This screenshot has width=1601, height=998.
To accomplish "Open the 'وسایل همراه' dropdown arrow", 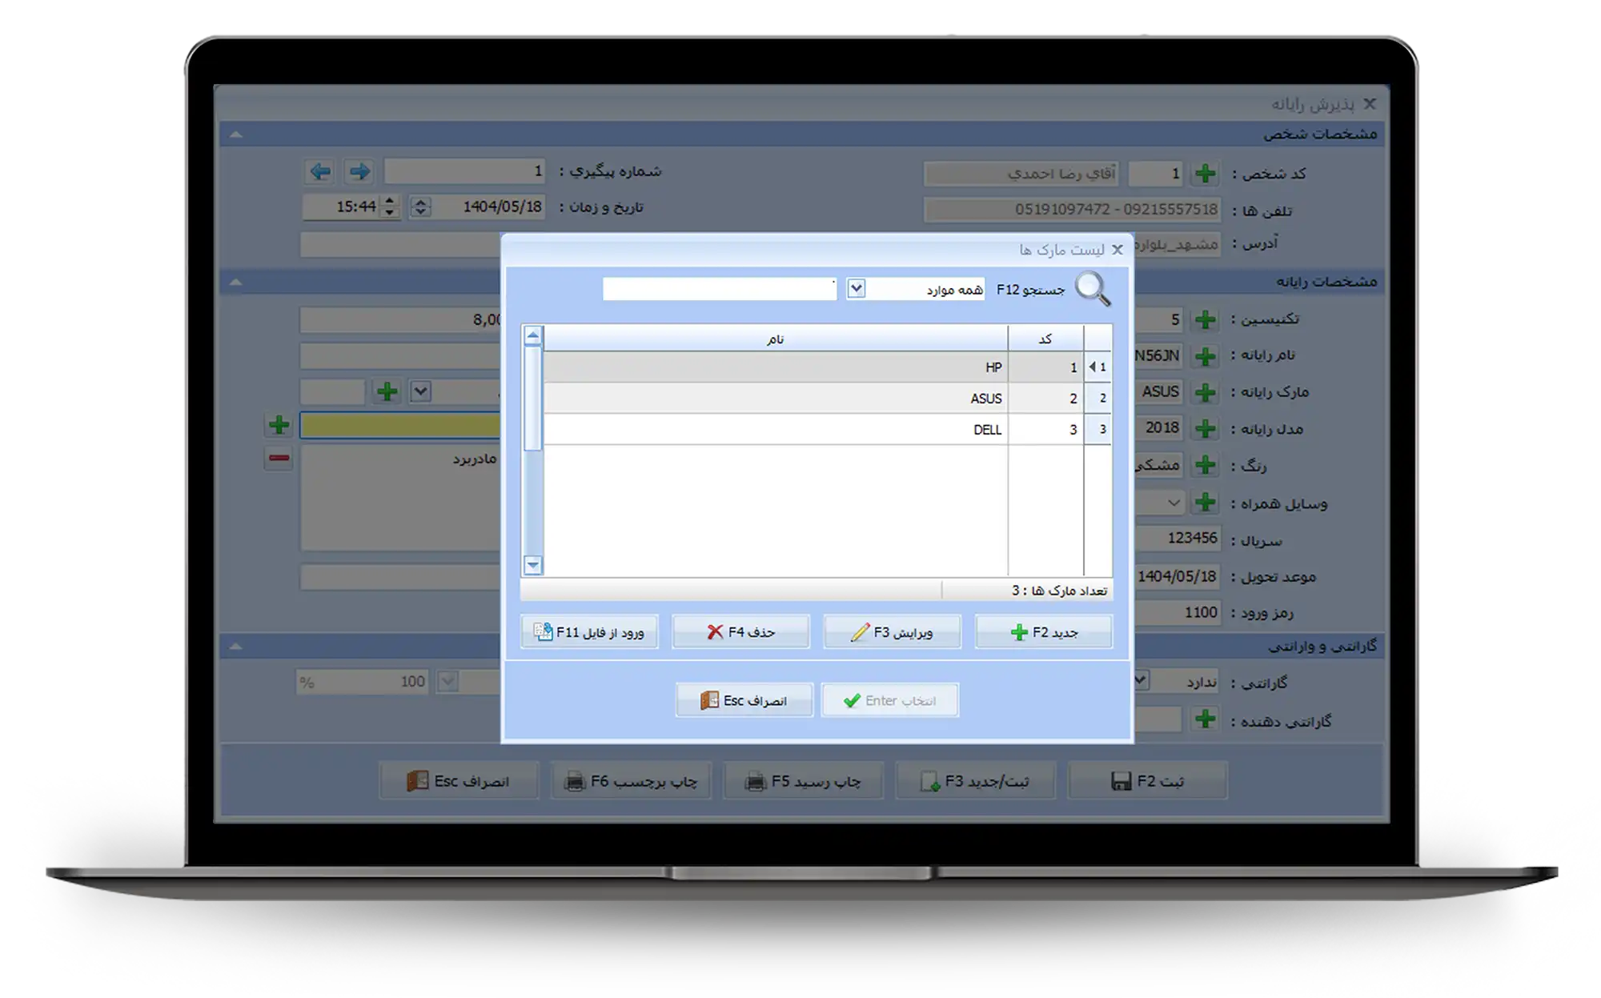I will 1173,503.
